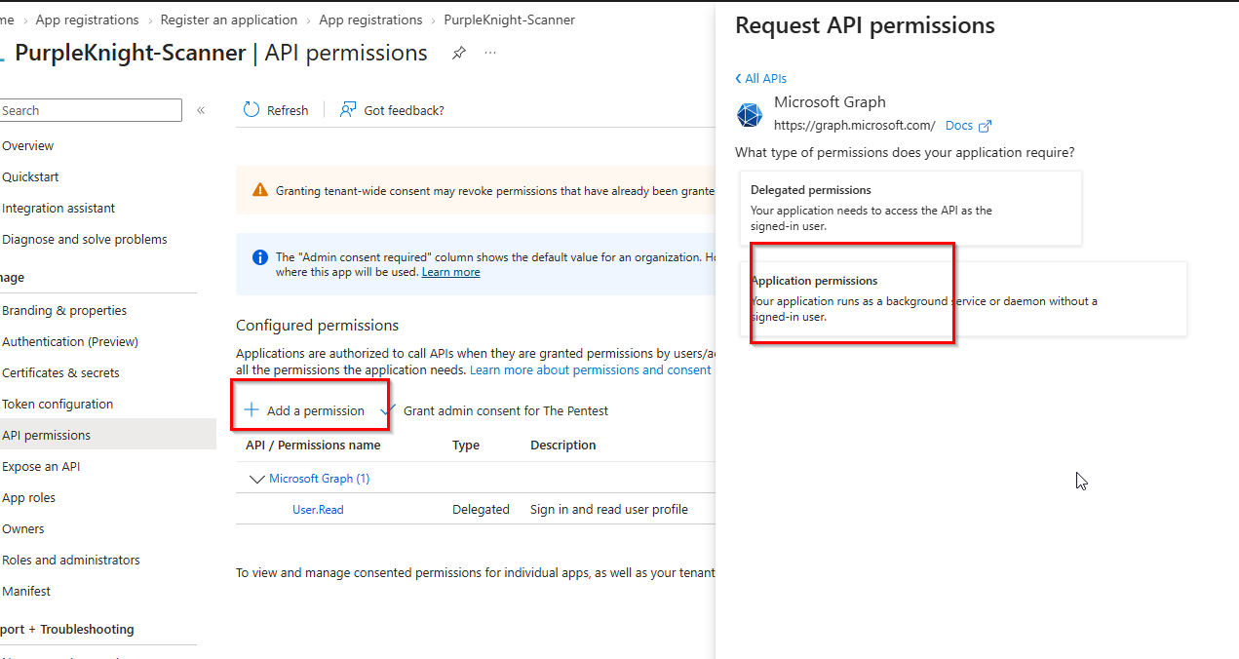
Task: Open Learn more about permissions and consent
Action: coord(591,369)
